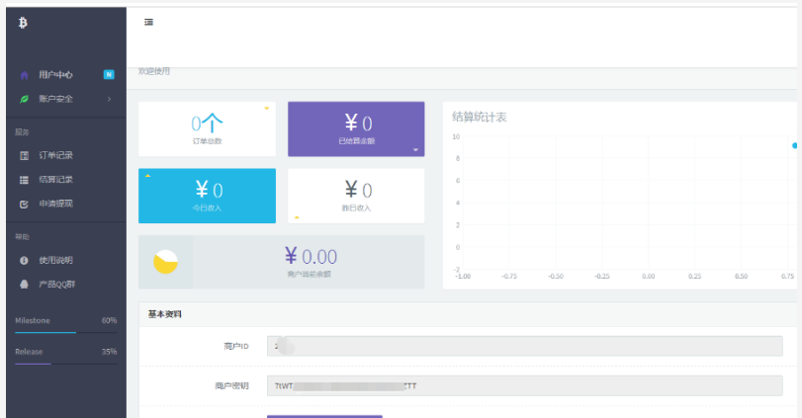The image size is (802, 418).
Task: Click the 昨日收入 card
Action: (356, 196)
